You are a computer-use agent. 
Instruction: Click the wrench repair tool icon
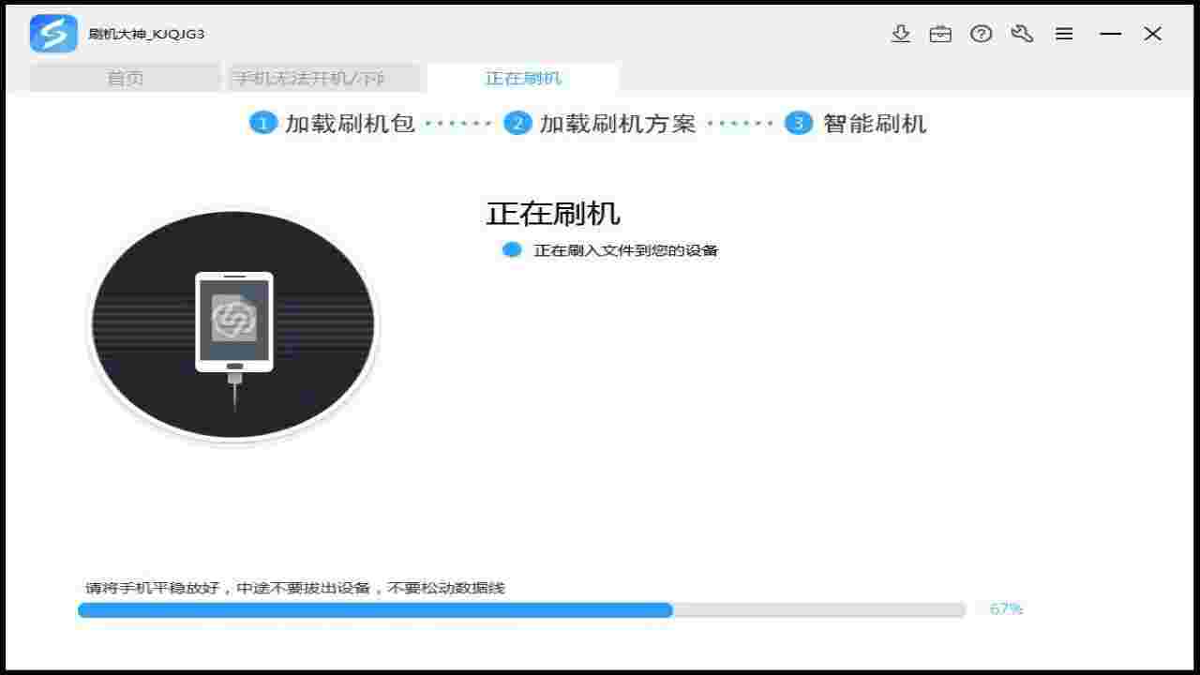coord(1023,34)
